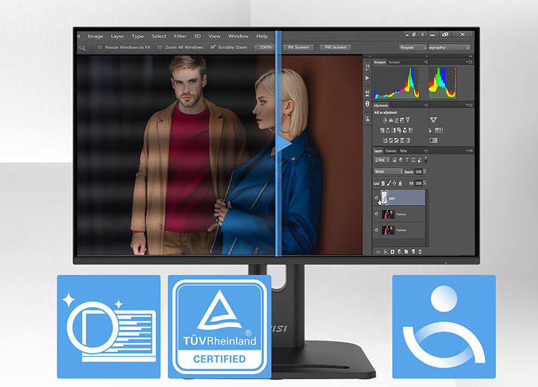Open the Normal blend mode dropdown
Image resolution: width=538 pixels, height=387 pixels.
(x=388, y=172)
